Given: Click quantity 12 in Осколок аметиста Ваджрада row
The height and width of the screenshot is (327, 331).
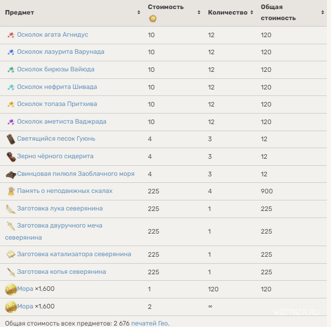Looking at the screenshot, I should coord(211,122).
